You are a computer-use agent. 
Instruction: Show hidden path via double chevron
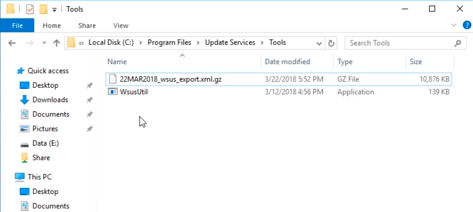(x=81, y=43)
